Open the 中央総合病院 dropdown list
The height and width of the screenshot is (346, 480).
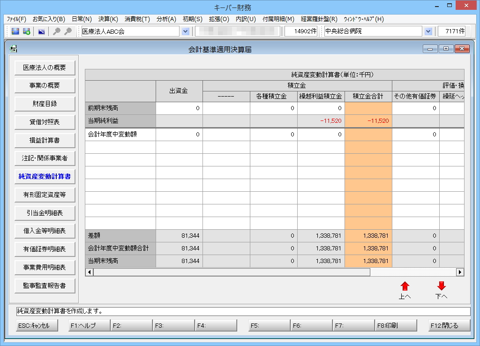coord(428,31)
